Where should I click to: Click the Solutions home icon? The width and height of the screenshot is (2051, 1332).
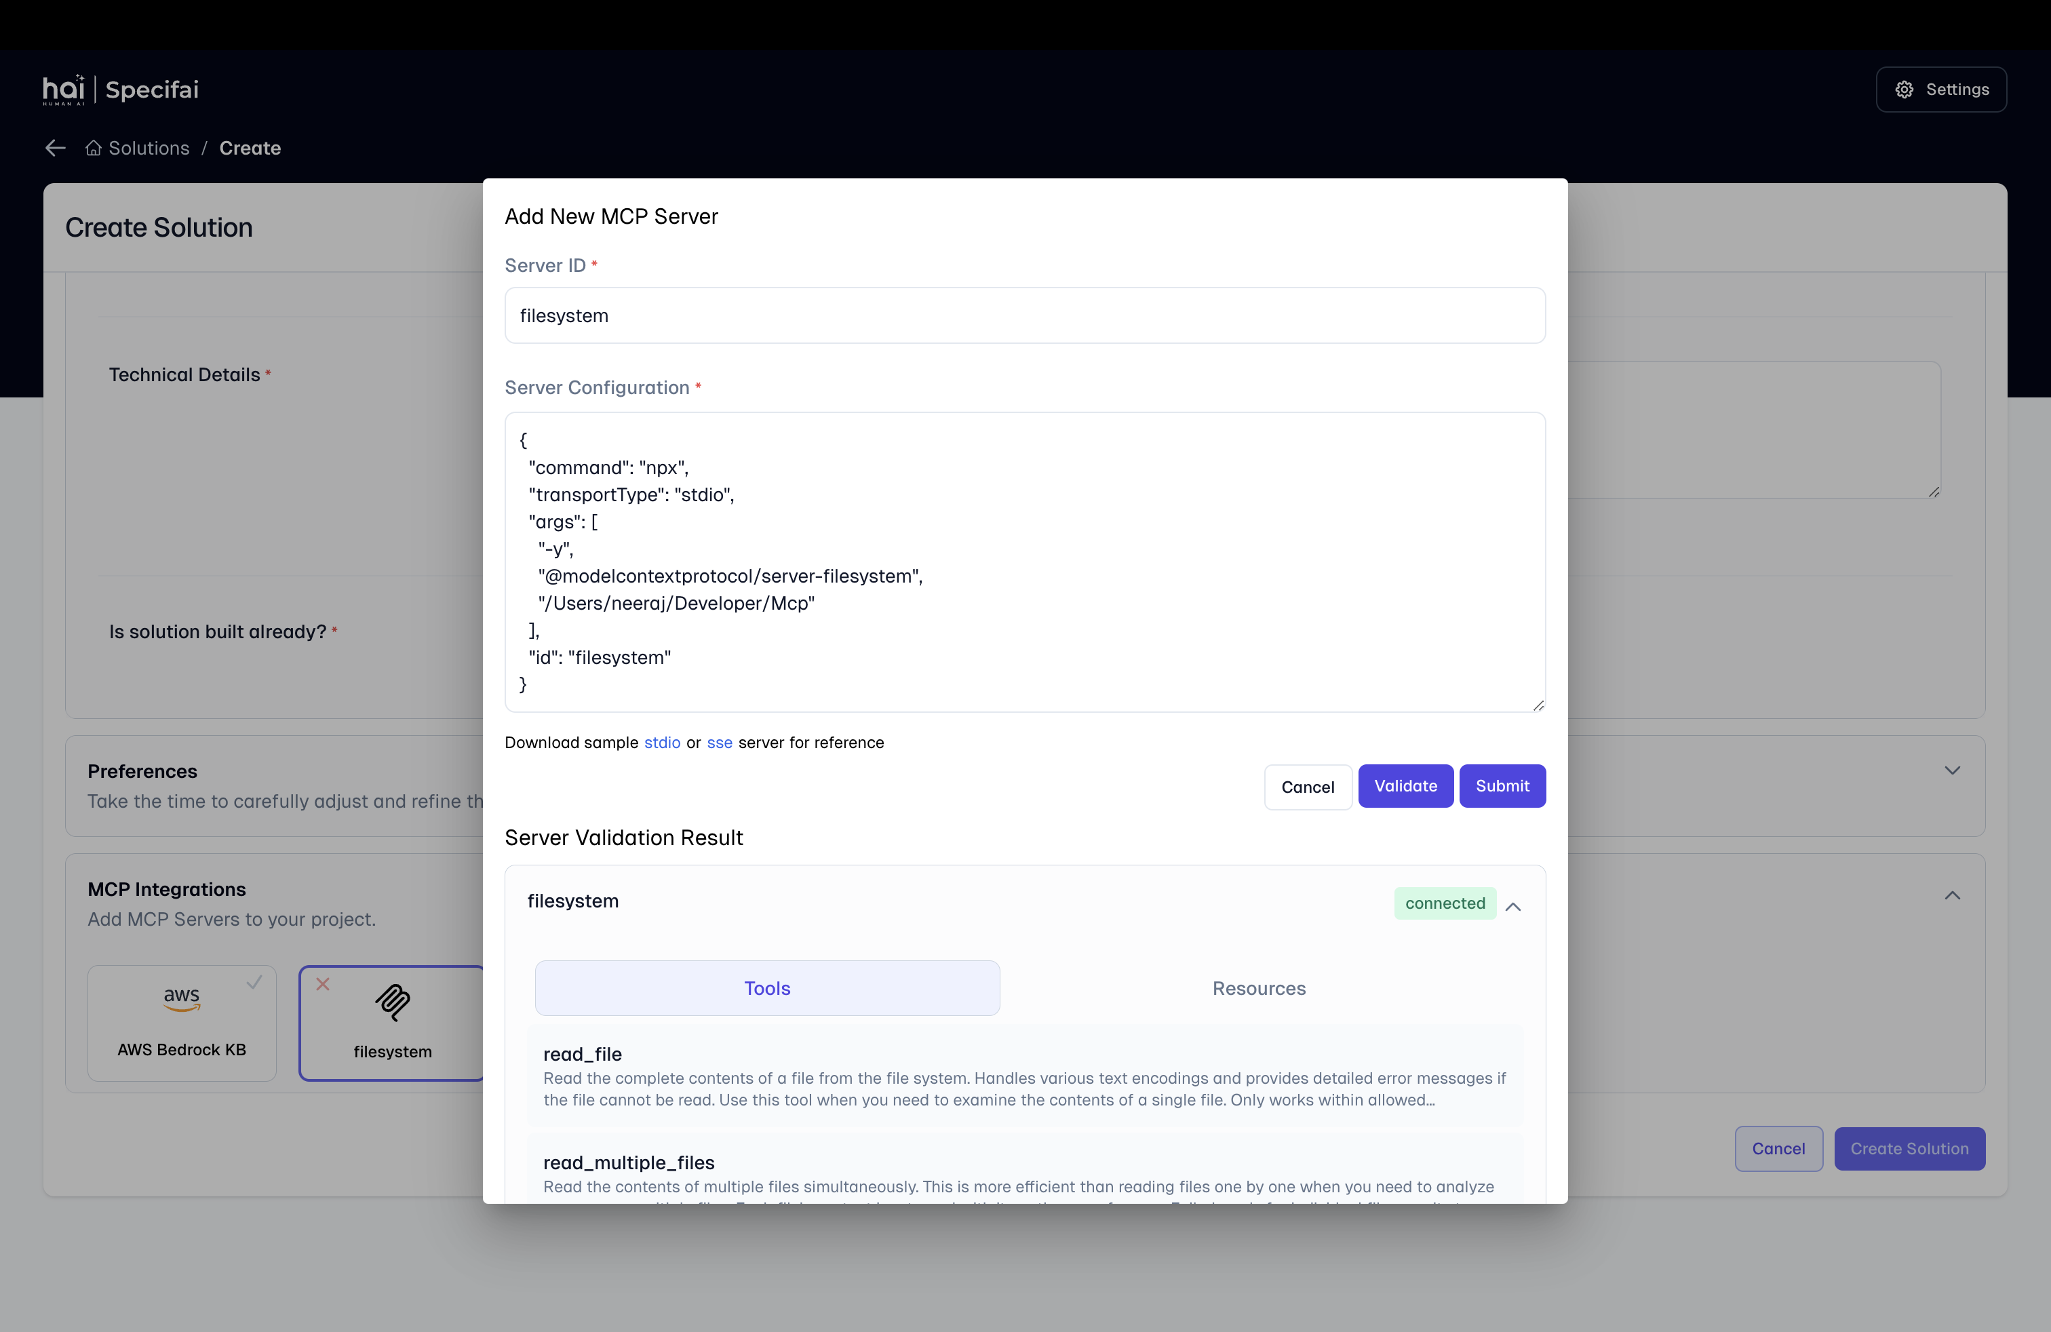93,149
